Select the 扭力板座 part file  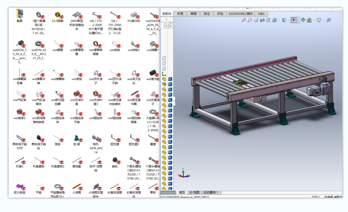[19, 189]
